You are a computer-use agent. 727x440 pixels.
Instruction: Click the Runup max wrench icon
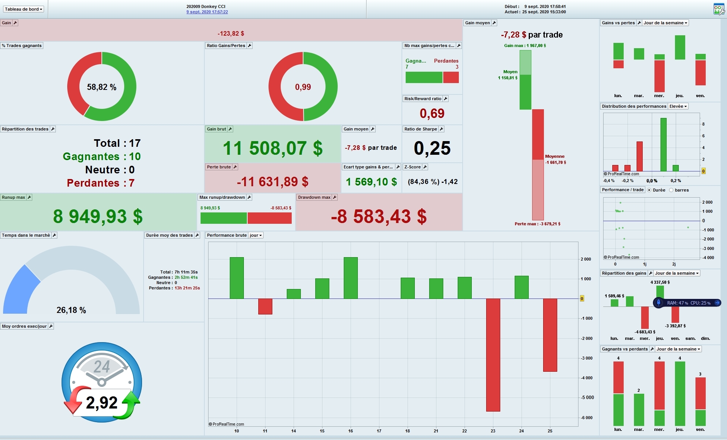[29, 197]
